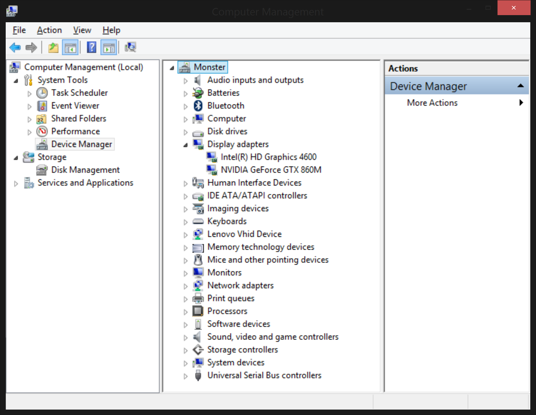The image size is (536, 415).
Task: Open More Actions submenu
Action: click(432, 103)
